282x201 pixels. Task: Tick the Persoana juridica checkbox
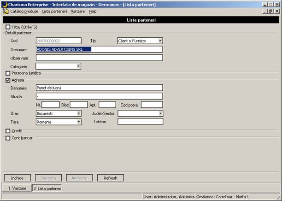[x=8, y=73]
